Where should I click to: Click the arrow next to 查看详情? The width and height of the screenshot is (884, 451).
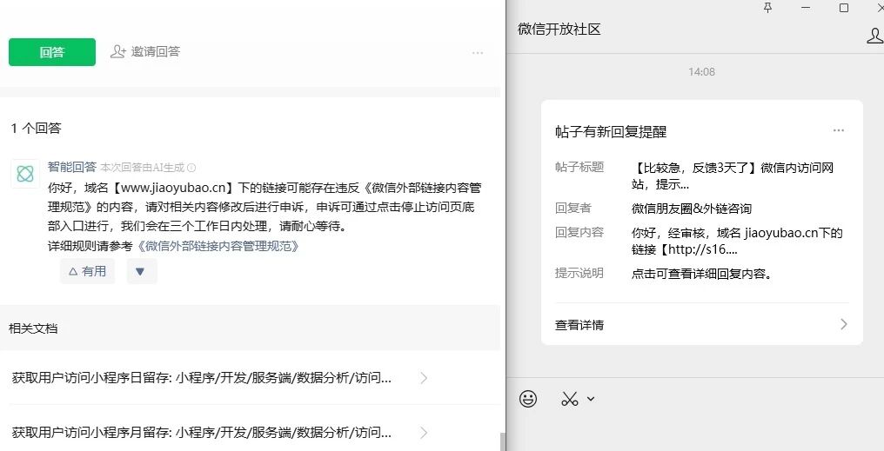[x=844, y=324]
